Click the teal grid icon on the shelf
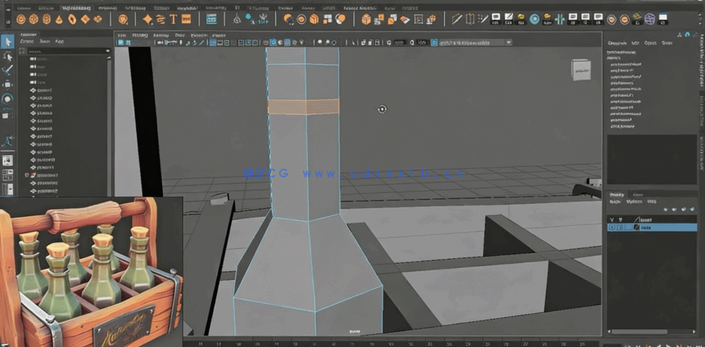The width and height of the screenshot is (705, 347). click(x=211, y=19)
